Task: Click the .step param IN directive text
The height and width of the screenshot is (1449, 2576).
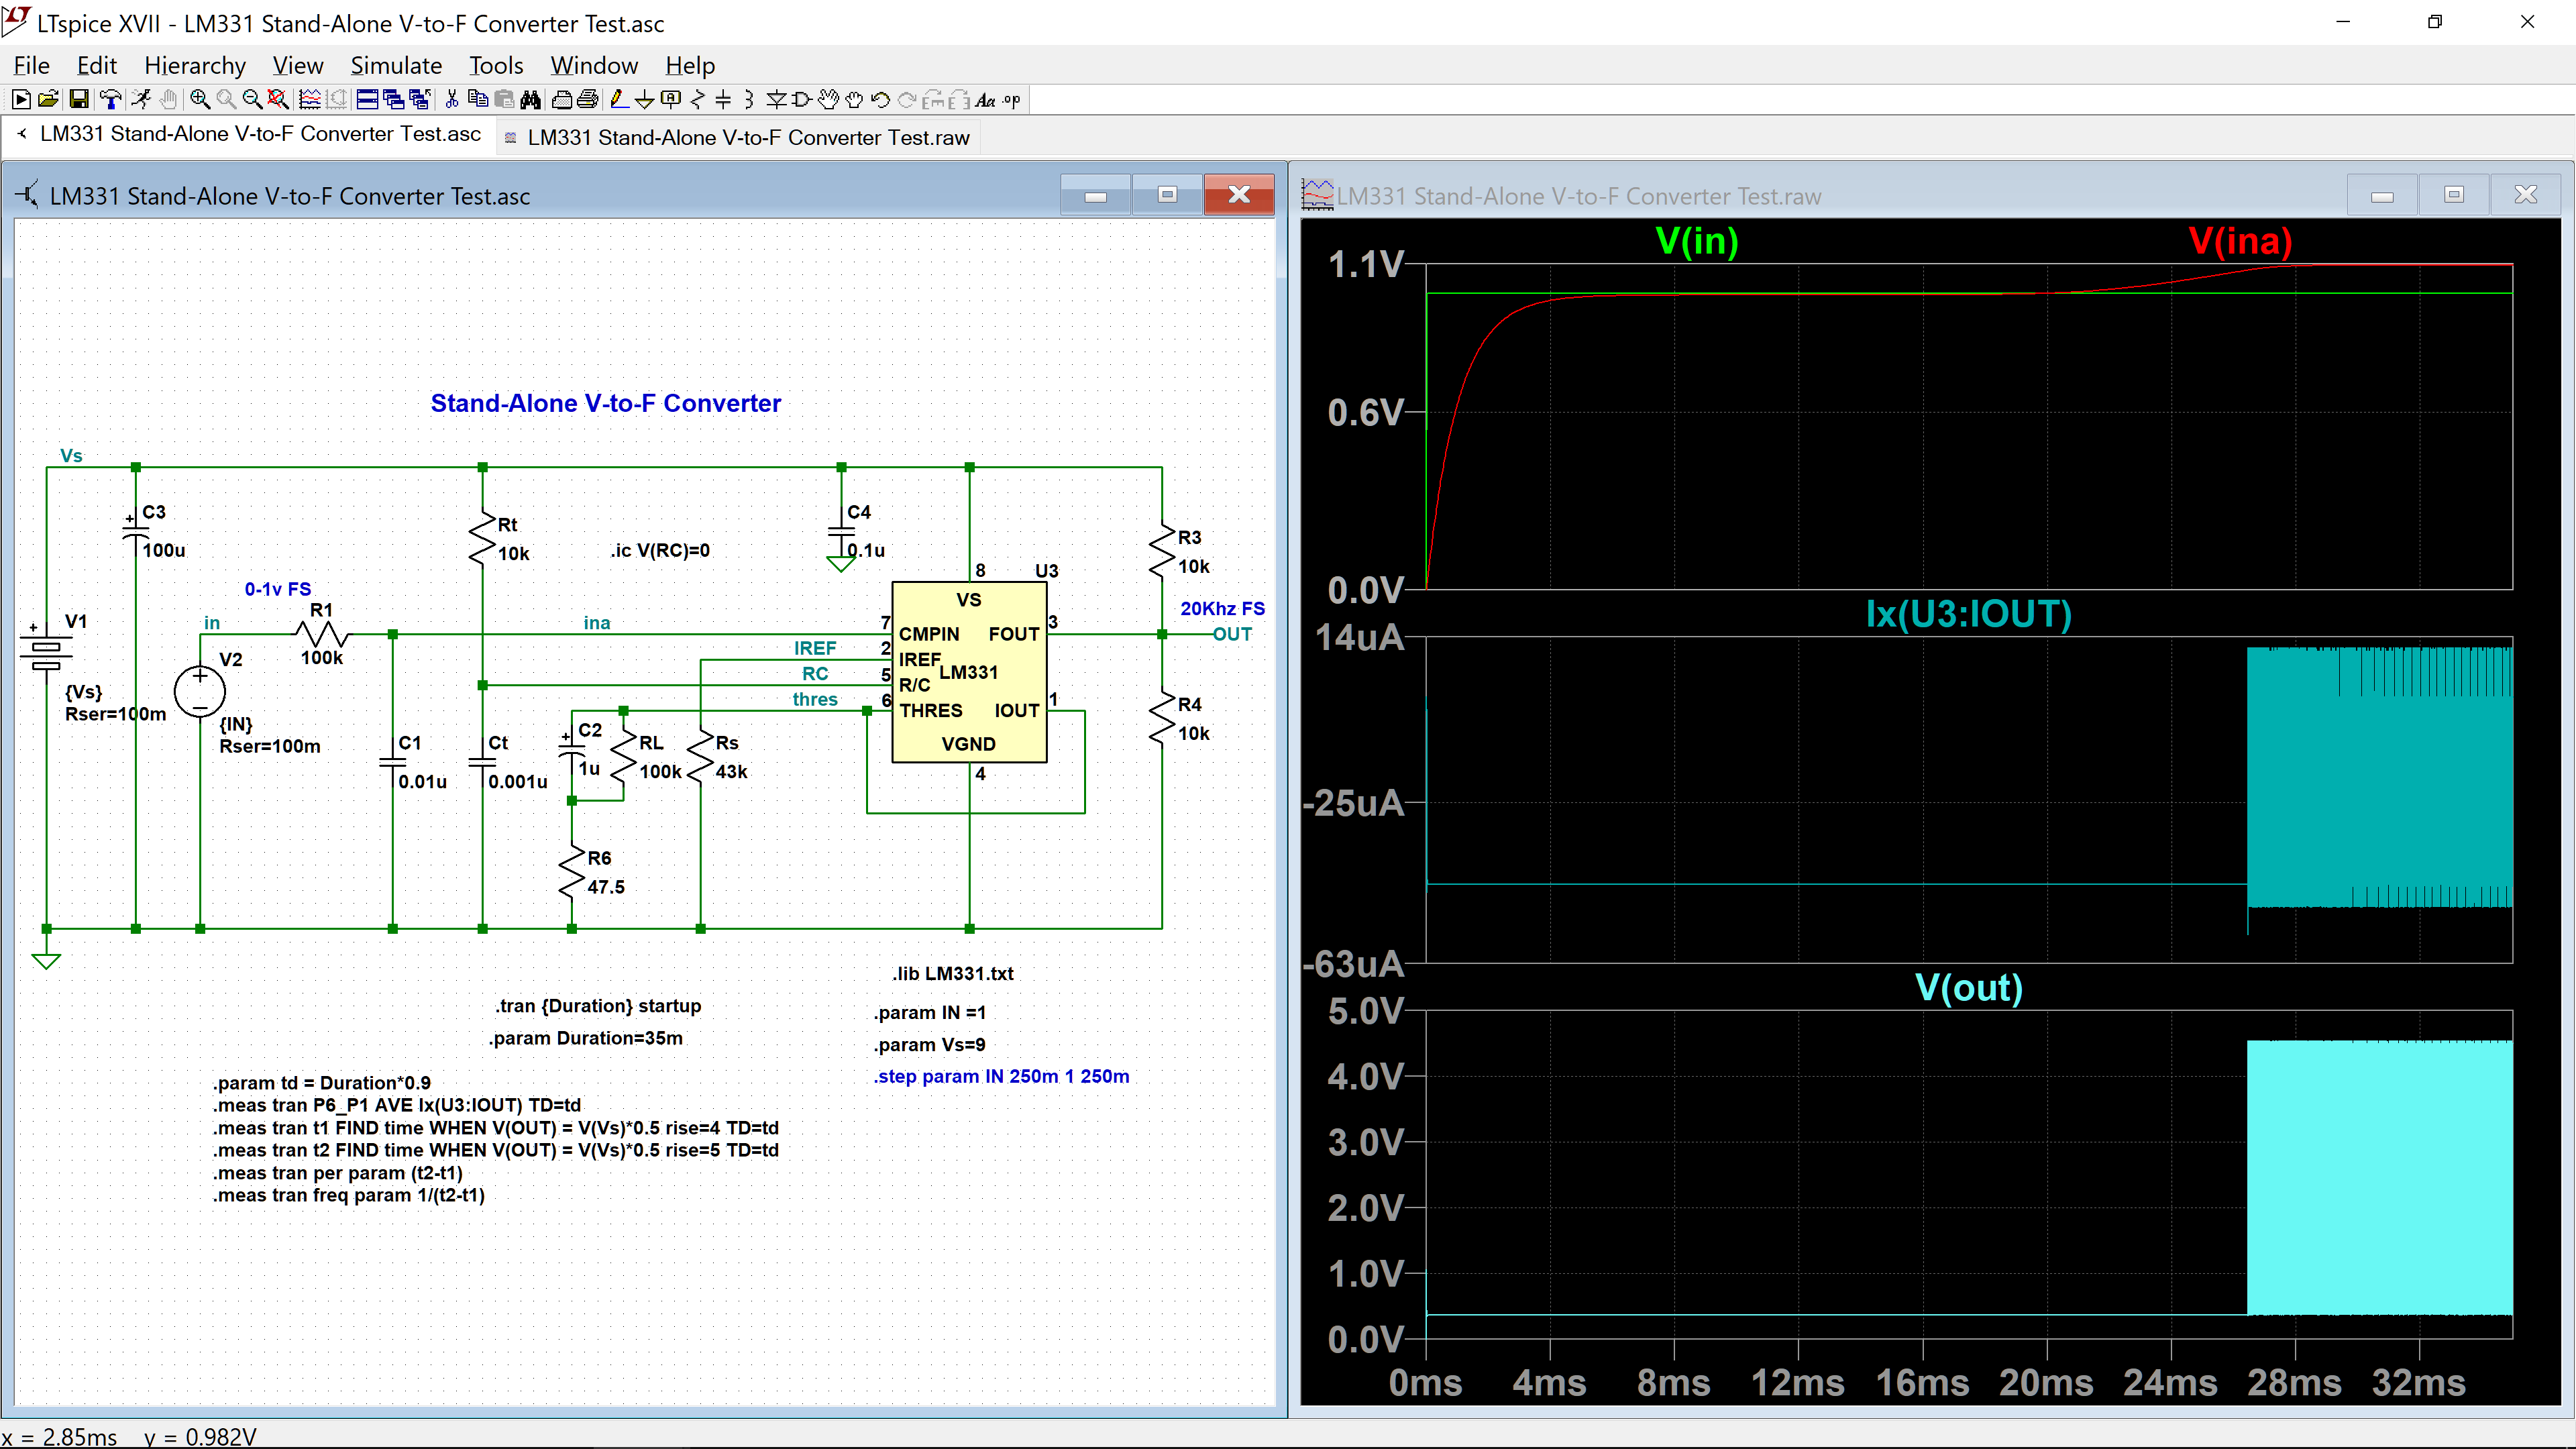Action: pos(1002,1076)
